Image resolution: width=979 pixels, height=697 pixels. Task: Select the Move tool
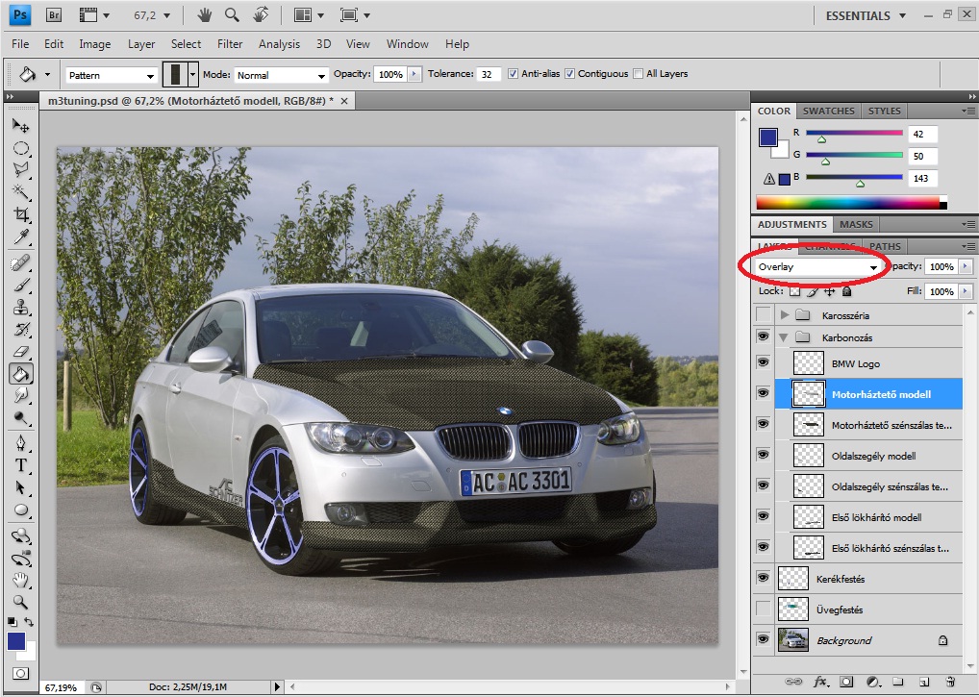[20, 126]
